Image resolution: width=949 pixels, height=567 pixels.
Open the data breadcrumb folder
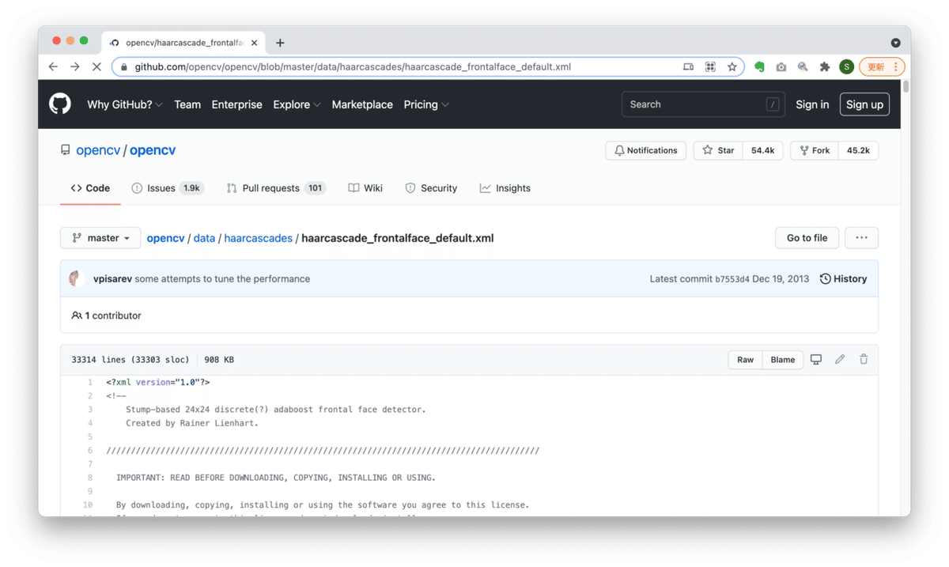coord(204,238)
